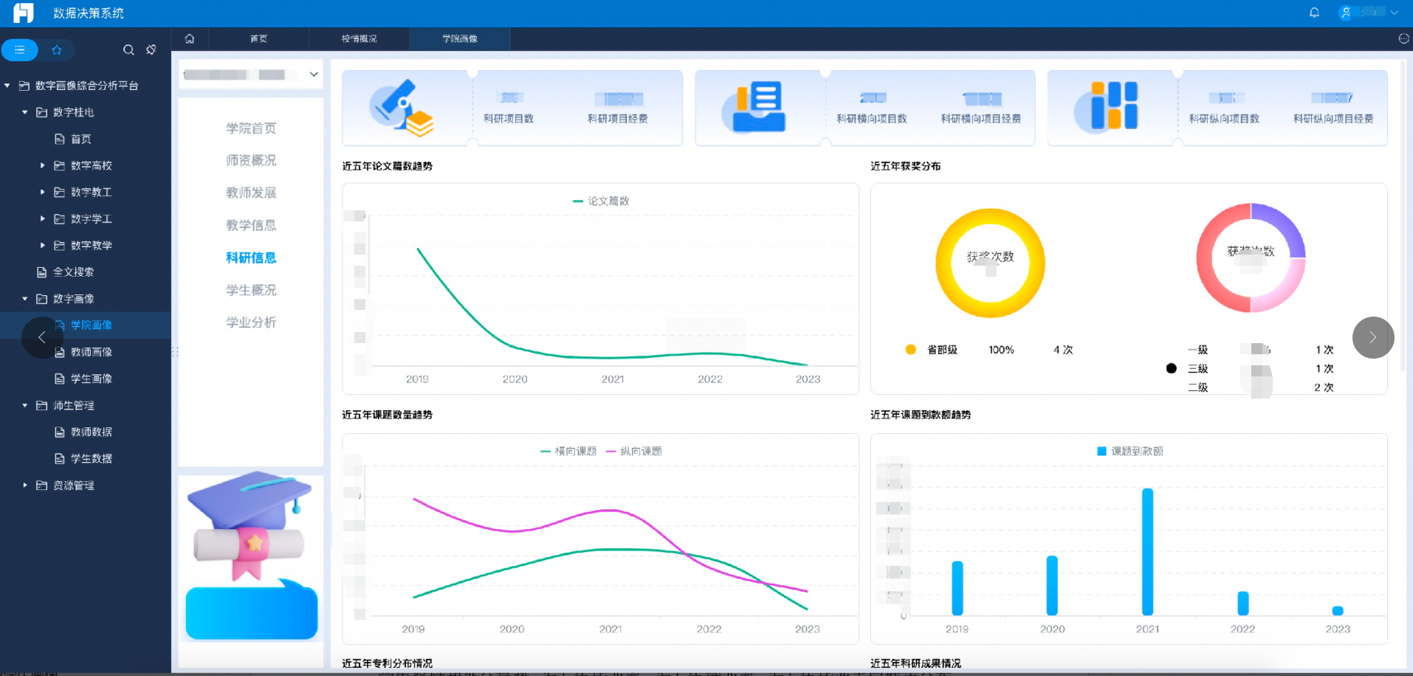Viewport: 1413px width, 676px height.
Task: Toggle the 论文篇数 legend series
Action: pos(601,201)
